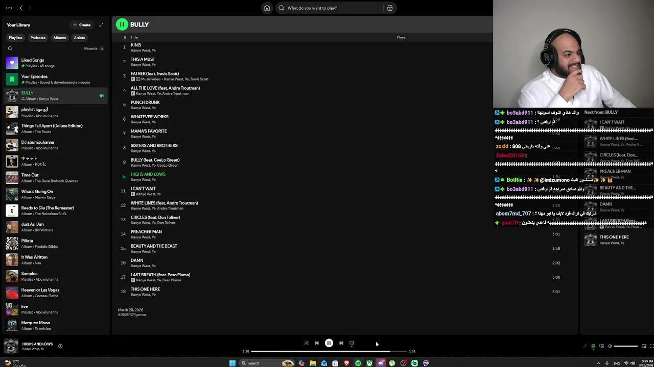
Task: Expand Your Library with the arrows icon
Action: [101, 25]
